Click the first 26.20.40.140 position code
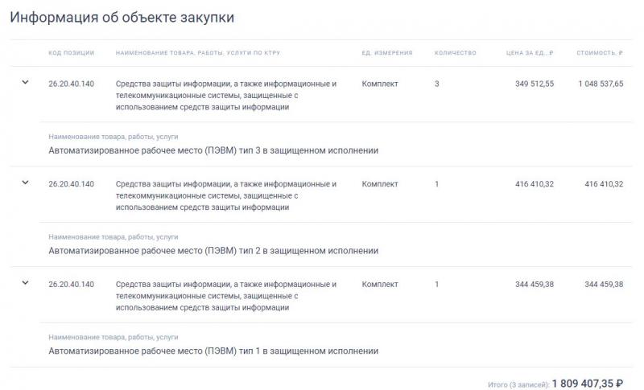 71,84
